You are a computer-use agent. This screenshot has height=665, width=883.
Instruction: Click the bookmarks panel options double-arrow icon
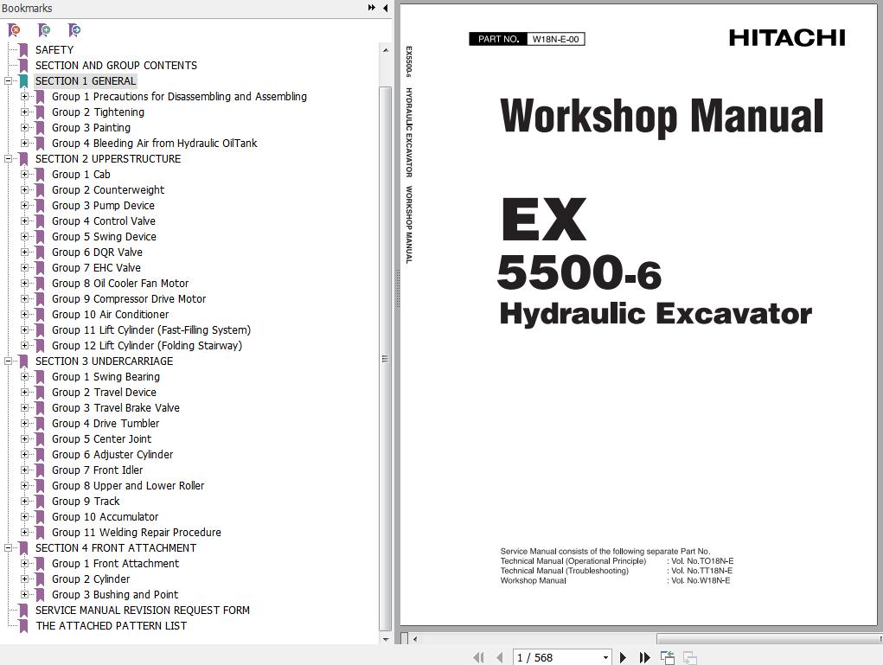(372, 8)
